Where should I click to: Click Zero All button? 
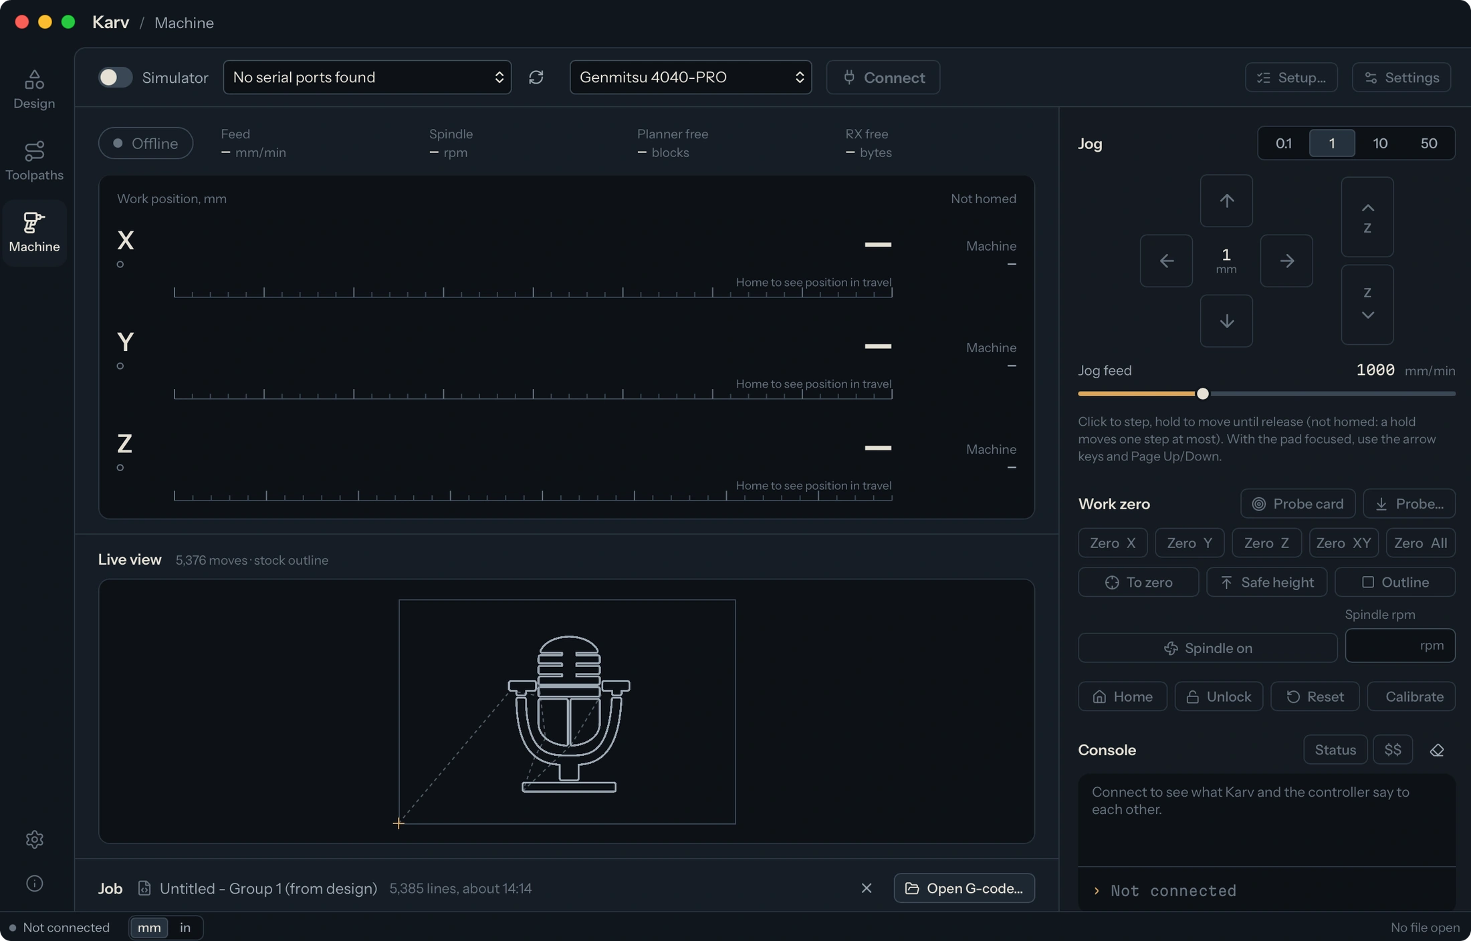[x=1421, y=543]
